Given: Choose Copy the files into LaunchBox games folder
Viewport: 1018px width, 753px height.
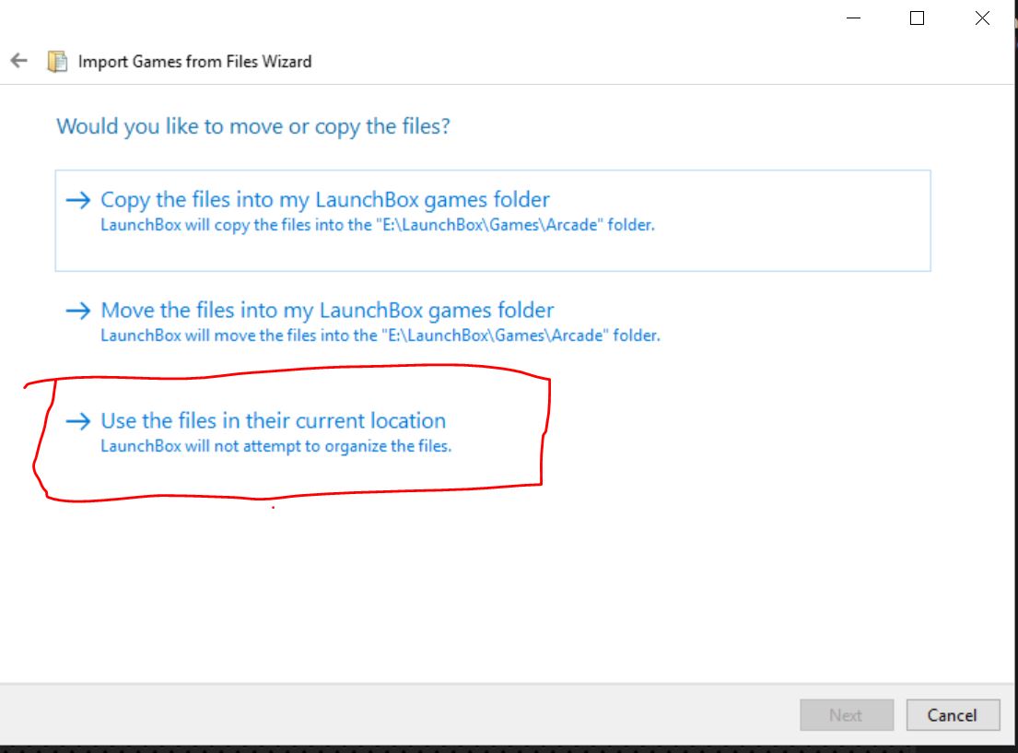Looking at the screenshot, I should (x=493, y=220).
